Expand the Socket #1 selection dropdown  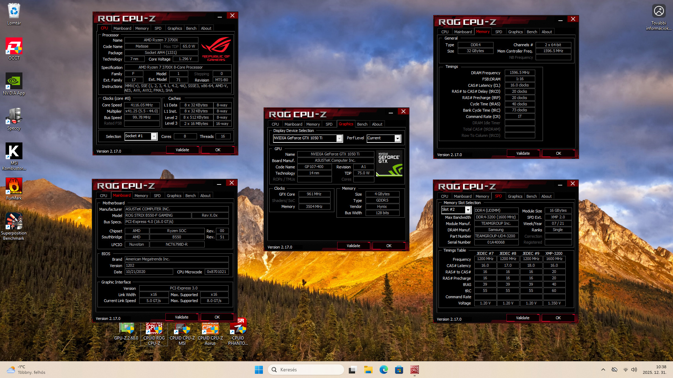click(154, 136)
